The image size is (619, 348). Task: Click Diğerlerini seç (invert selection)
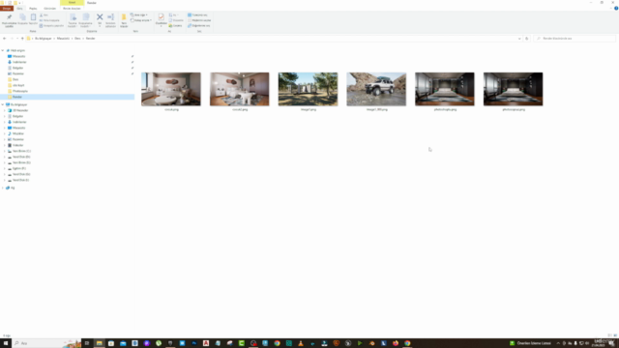(199, 26)
